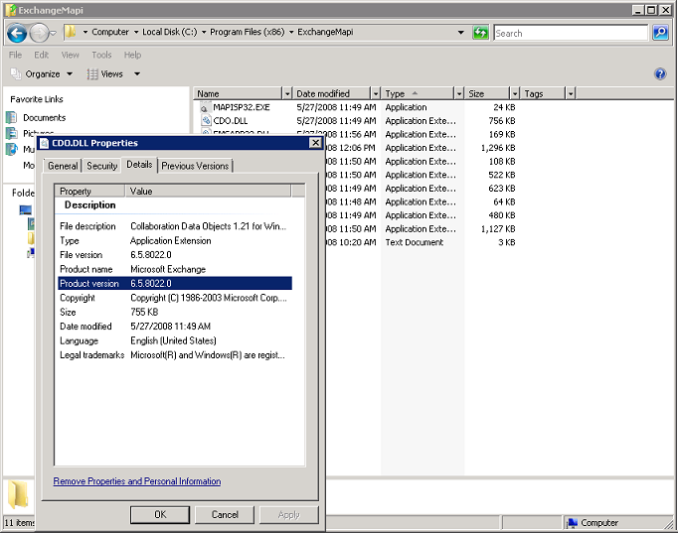Switch to the General tab
The width and height of the screenshot is (678, 533).
click(x=63, y=166)
